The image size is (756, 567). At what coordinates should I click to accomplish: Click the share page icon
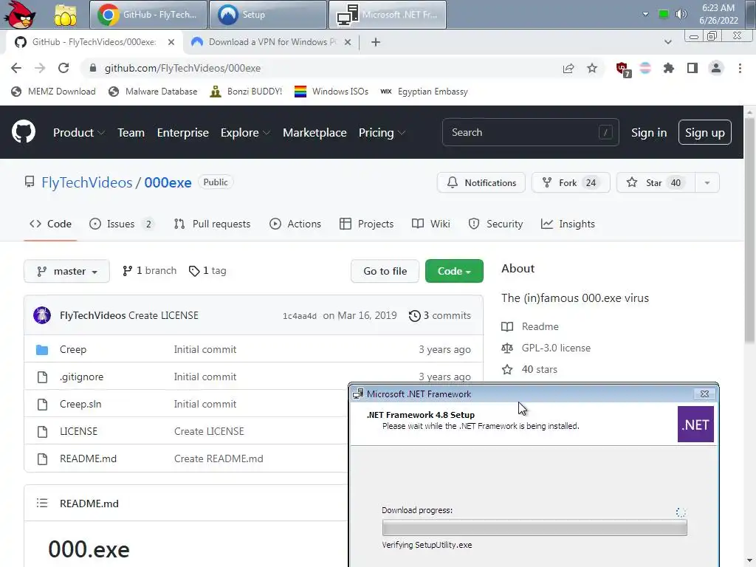568,68
